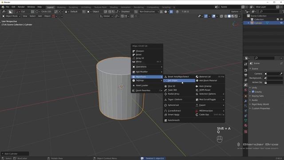The image size is (284, 160).
Task: Click Set Origin in MeshTools submenu
Action: [x=179, y=80]
